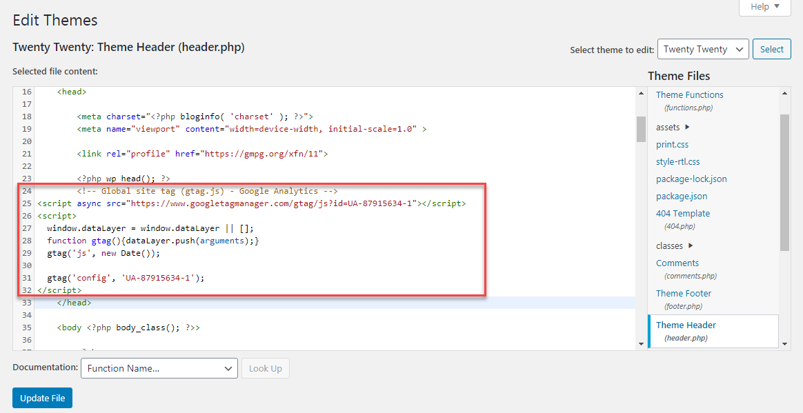The image size is (803, 413).
Task: Click the Edit Themes page heading
Action: [54, 21]
